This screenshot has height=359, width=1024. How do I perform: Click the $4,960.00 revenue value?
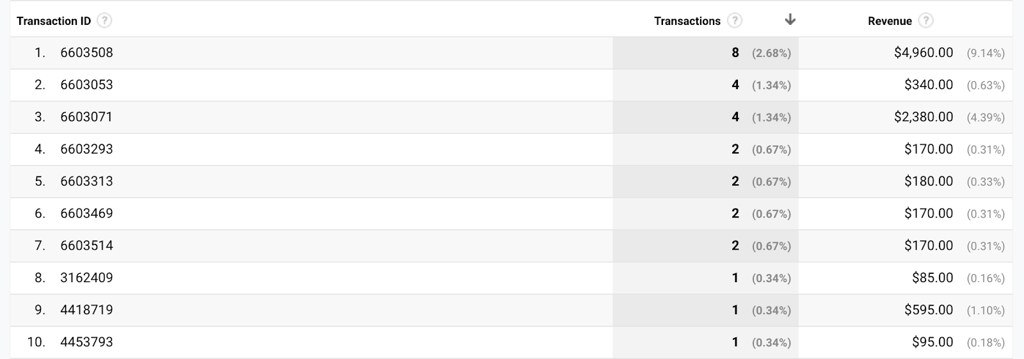point(923,52)
